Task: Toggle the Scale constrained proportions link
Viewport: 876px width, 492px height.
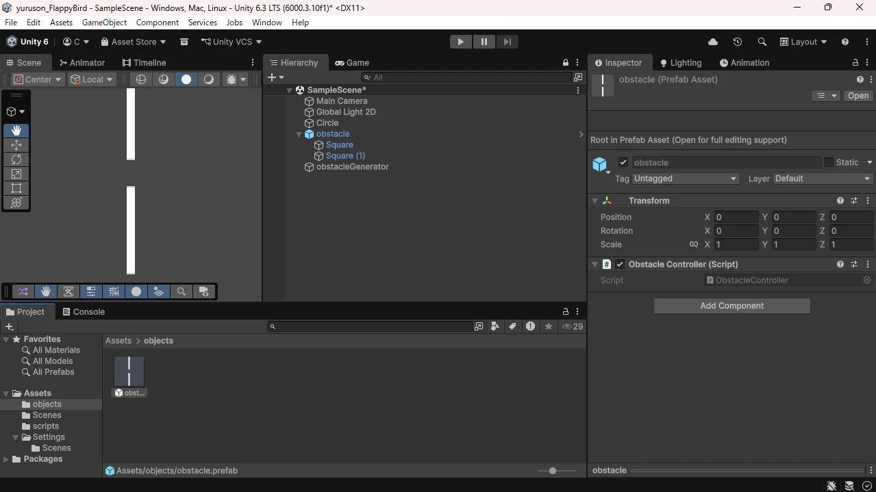Action: [694, 244]
